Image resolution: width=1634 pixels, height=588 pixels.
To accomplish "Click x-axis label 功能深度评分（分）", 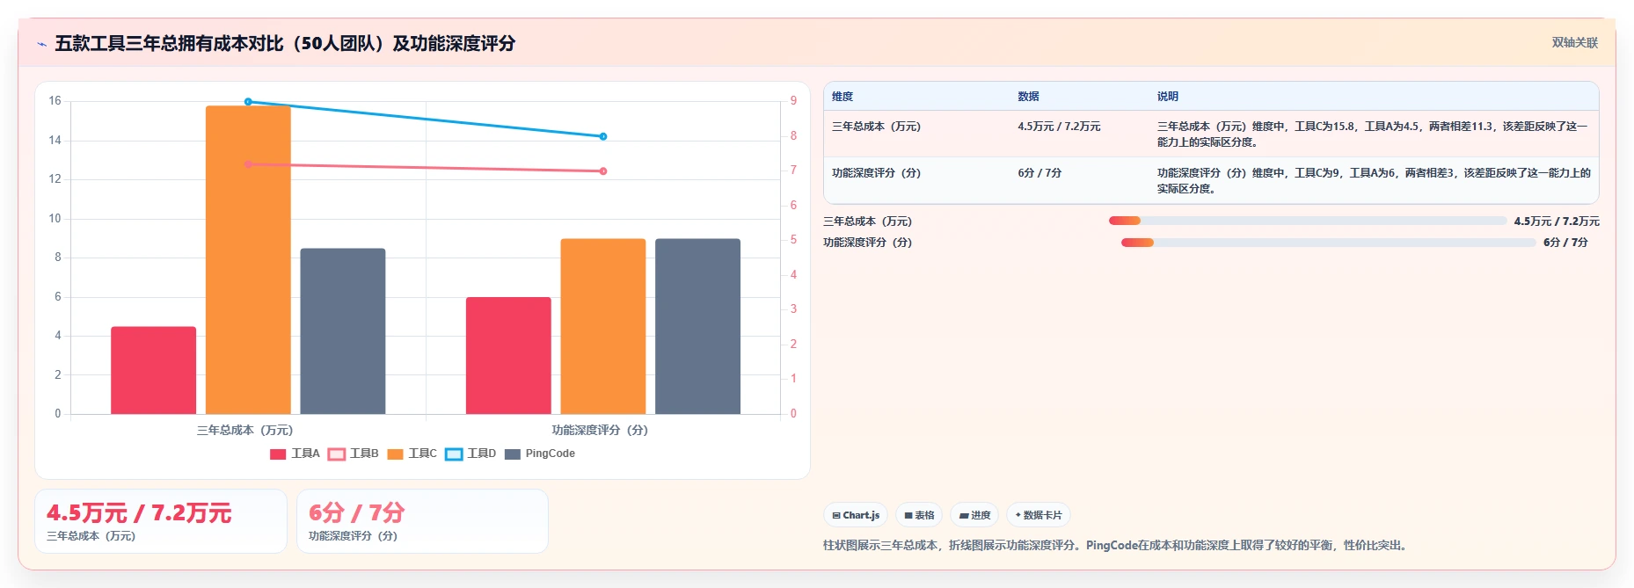I will click(600, 431).
